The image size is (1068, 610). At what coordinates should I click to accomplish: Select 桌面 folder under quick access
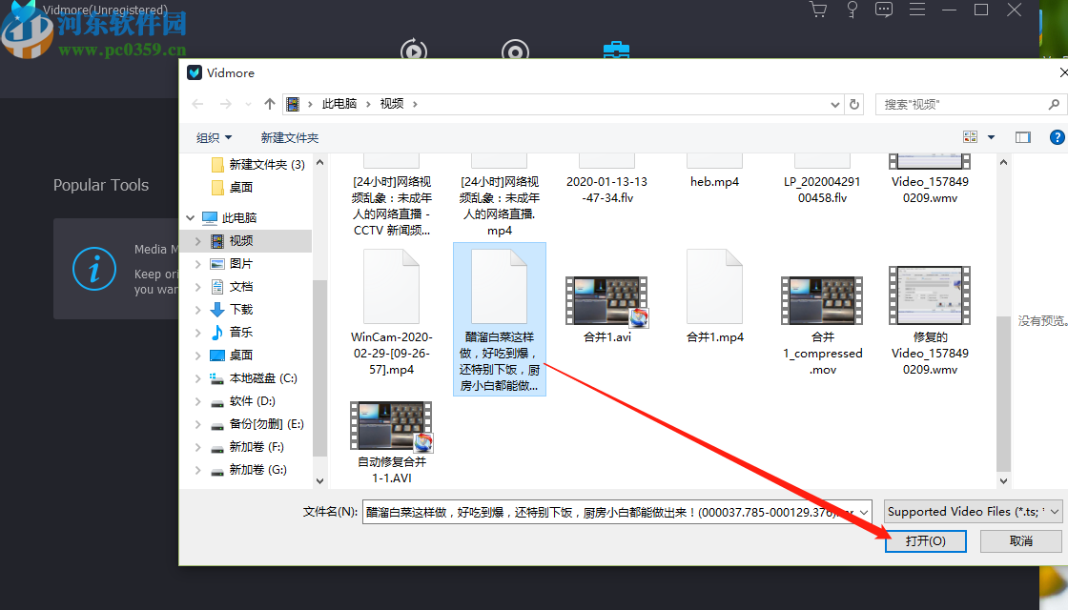click(x=233, y=187)
